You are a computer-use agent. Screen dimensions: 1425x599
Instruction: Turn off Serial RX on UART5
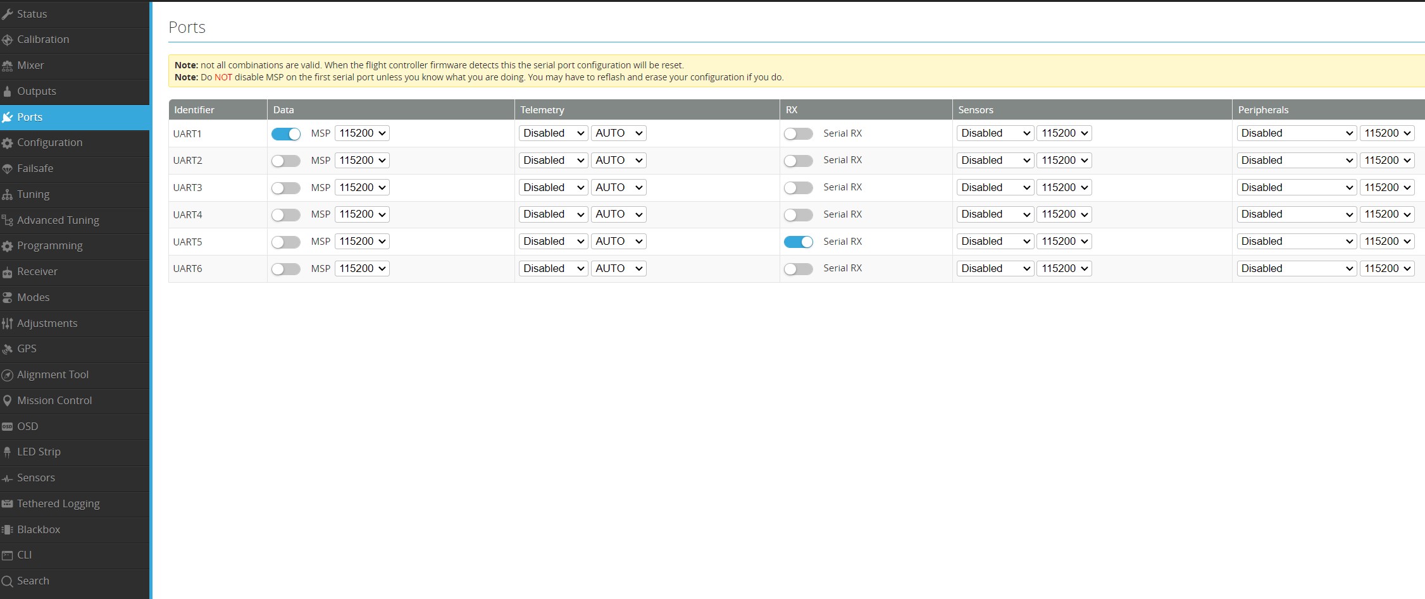pyautogui.click(x=798, y=242)
